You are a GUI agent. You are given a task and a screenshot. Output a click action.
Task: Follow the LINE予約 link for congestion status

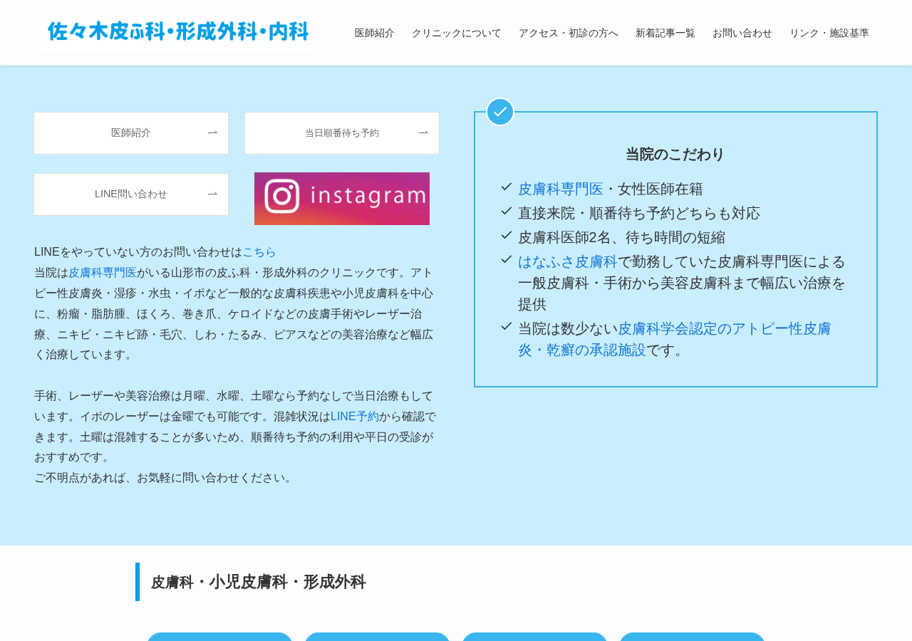pyautogui.click(x=355, y=417)
